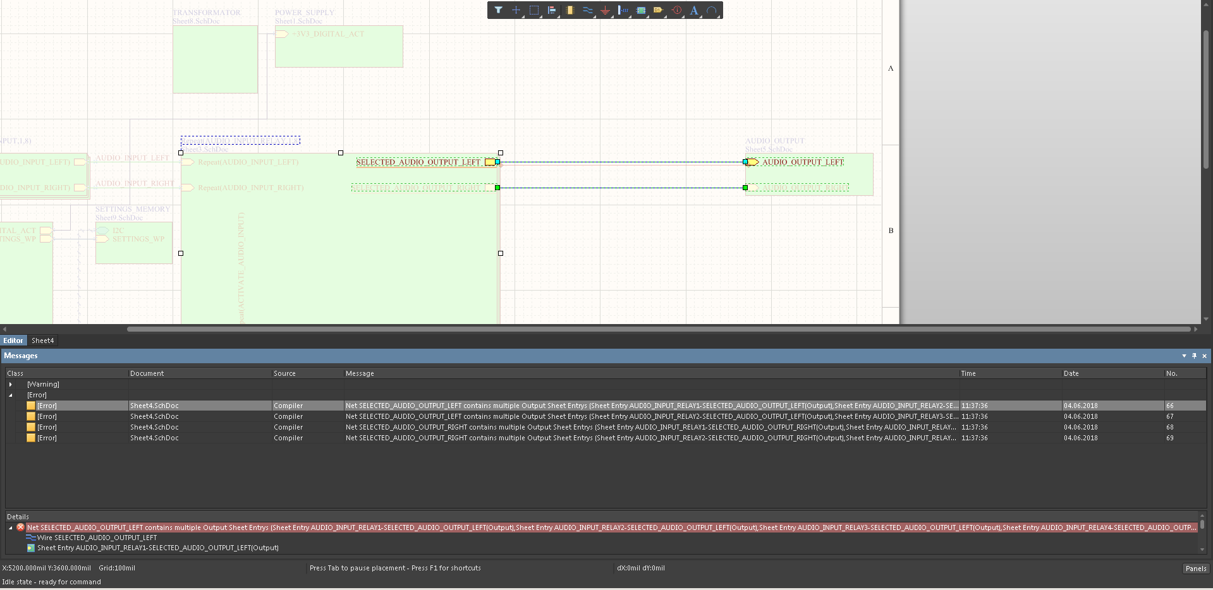Sort messages by Message column header
The width and height of the screenshot is (1213, 590).
coord(651,373)
